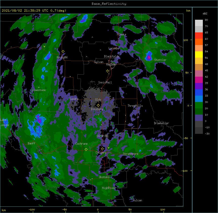Image resolution: width=218 pixels, height=213 pixels.
Task: Click the dBZ legend heading
Action: (x=205, y=14)
